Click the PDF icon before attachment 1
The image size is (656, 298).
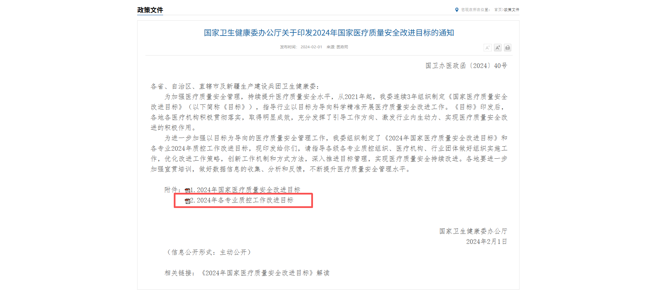coord(187,190)
